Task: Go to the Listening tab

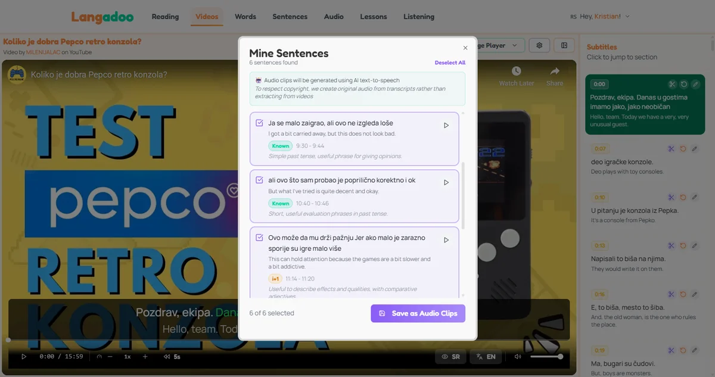Action: coord(419,17)
